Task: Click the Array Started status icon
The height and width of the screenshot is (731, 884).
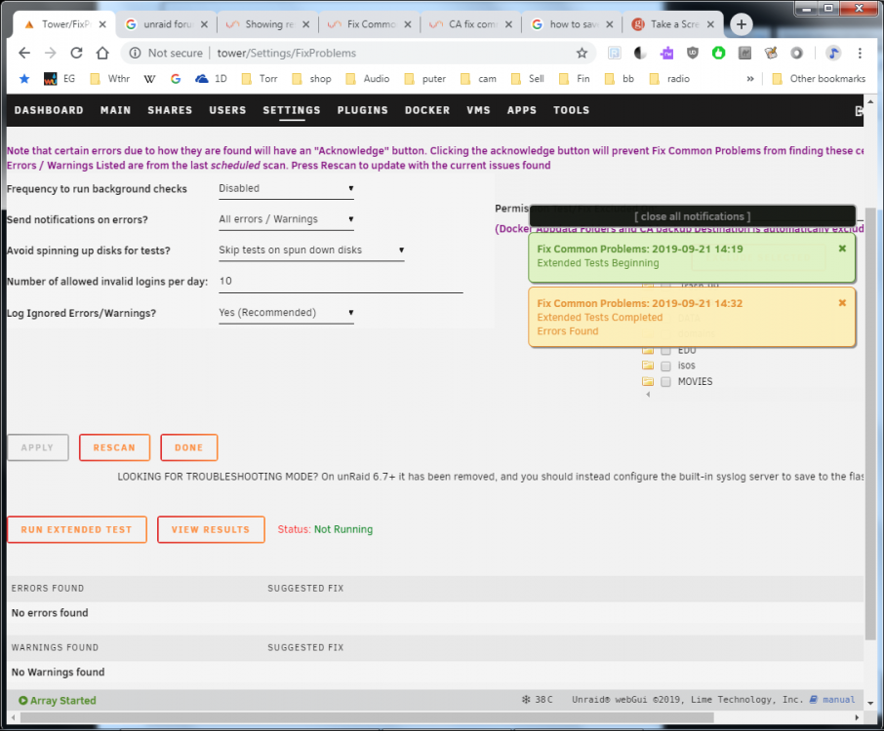Action: click(x=23, y=701)
